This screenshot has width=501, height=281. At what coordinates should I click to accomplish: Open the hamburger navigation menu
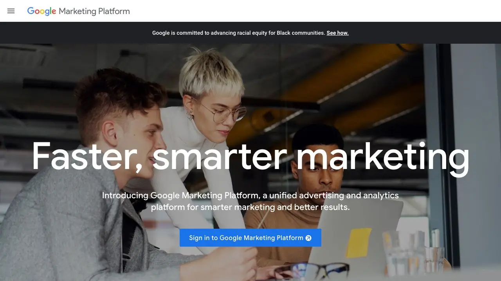[x=11, y=11]
